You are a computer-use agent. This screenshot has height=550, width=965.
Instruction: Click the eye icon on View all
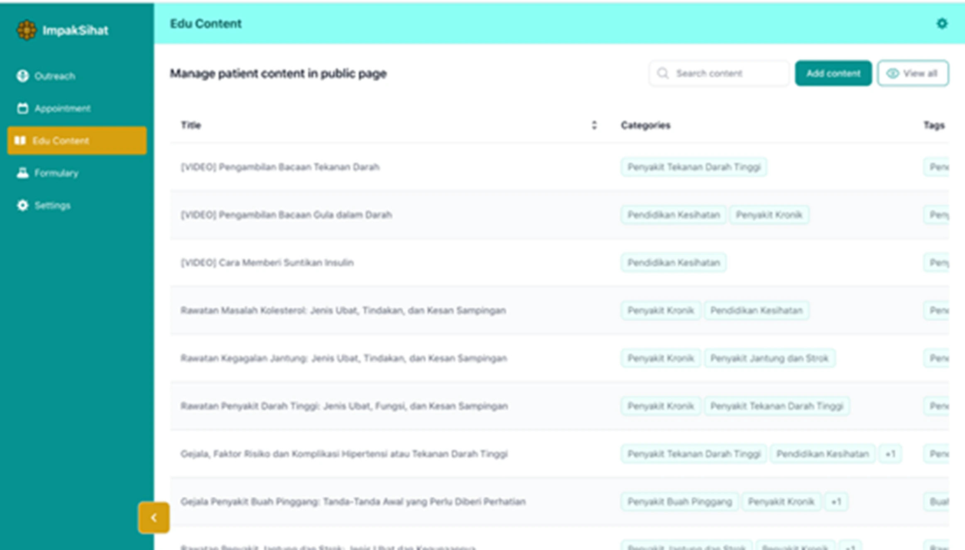(892, 73)
